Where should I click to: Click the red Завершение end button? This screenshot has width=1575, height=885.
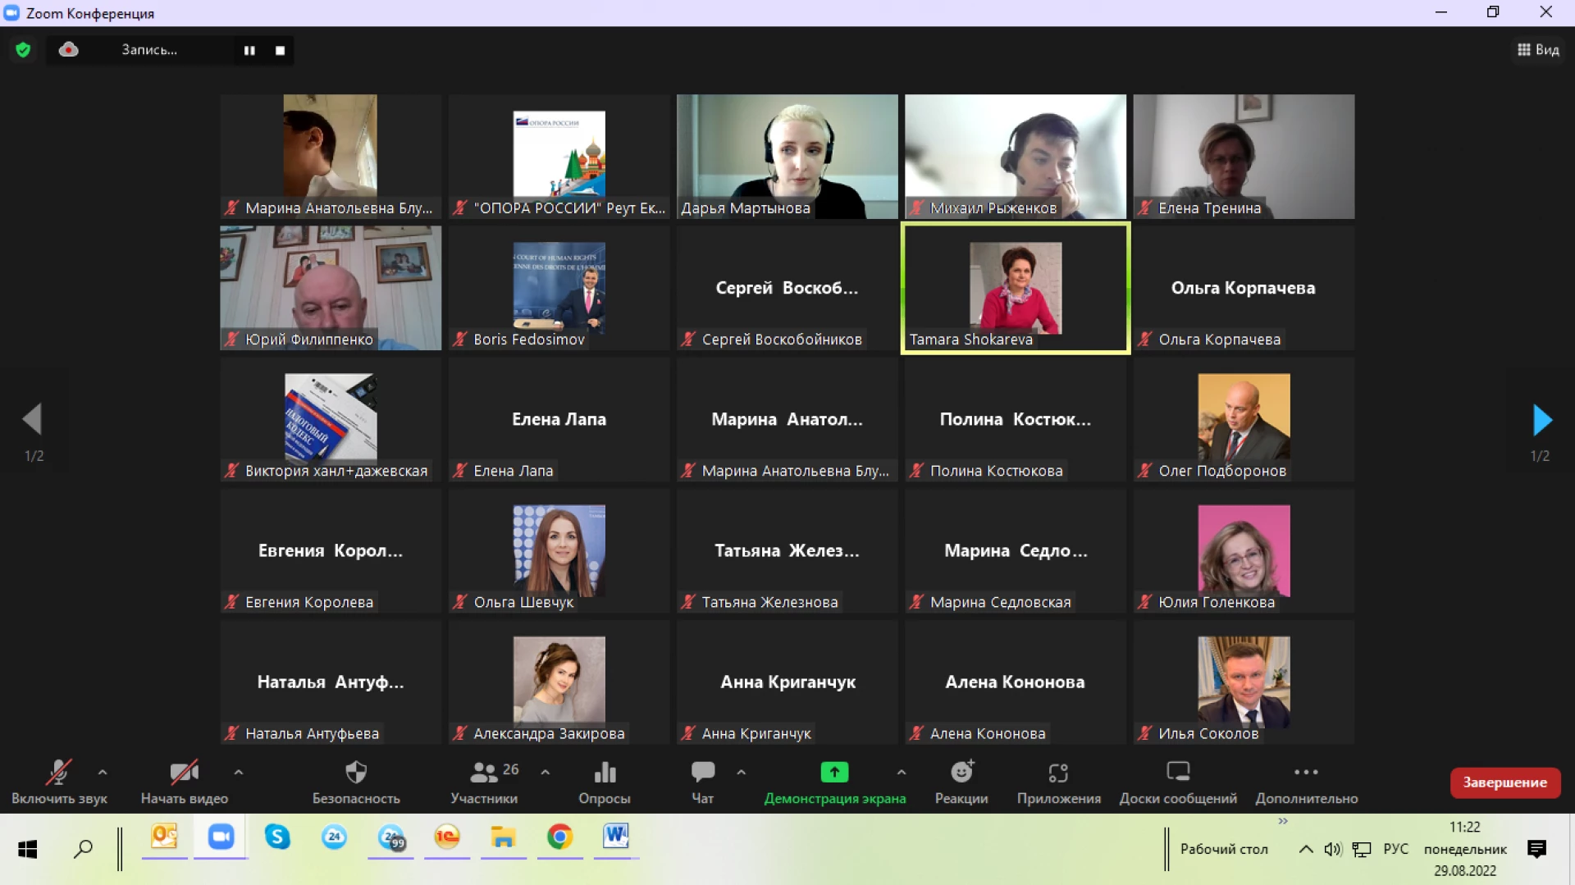1504,782
